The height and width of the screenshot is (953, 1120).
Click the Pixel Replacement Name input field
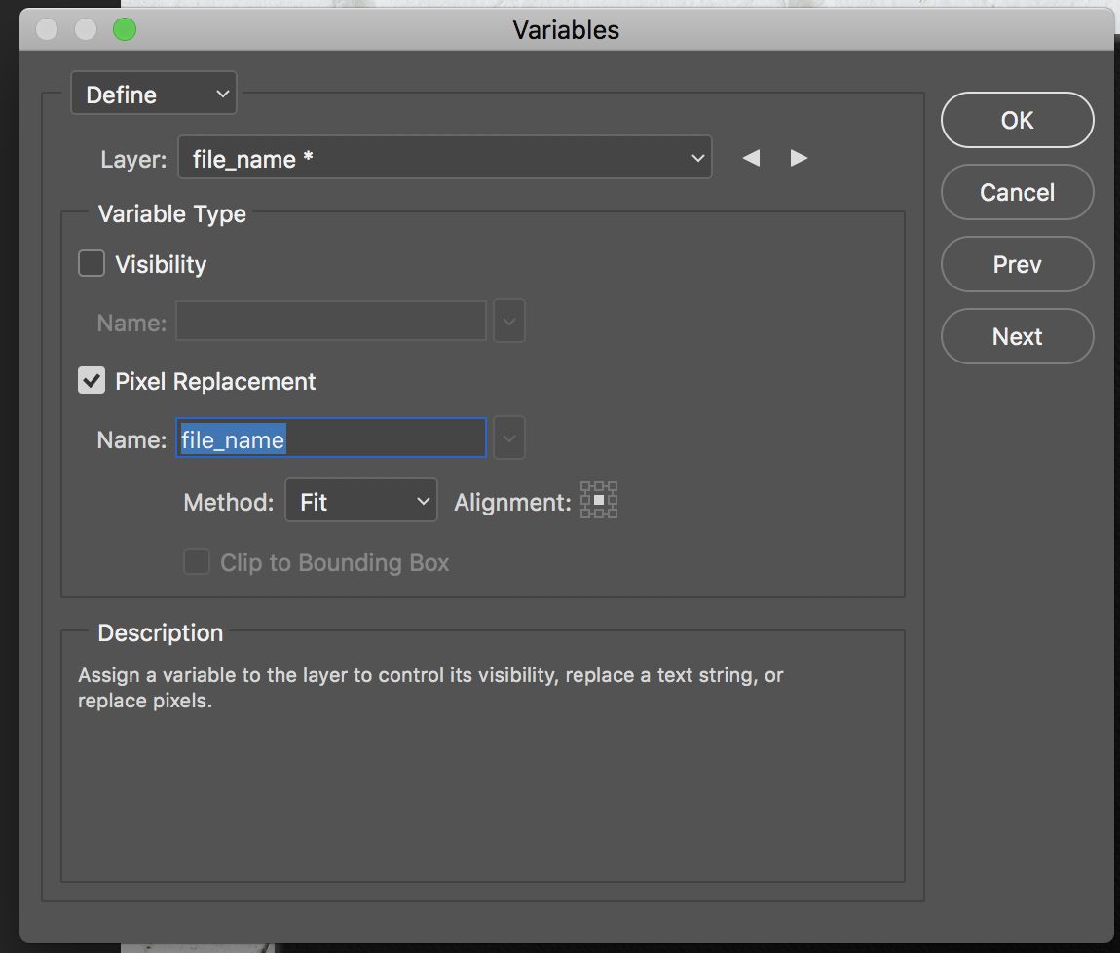point(331,438)
